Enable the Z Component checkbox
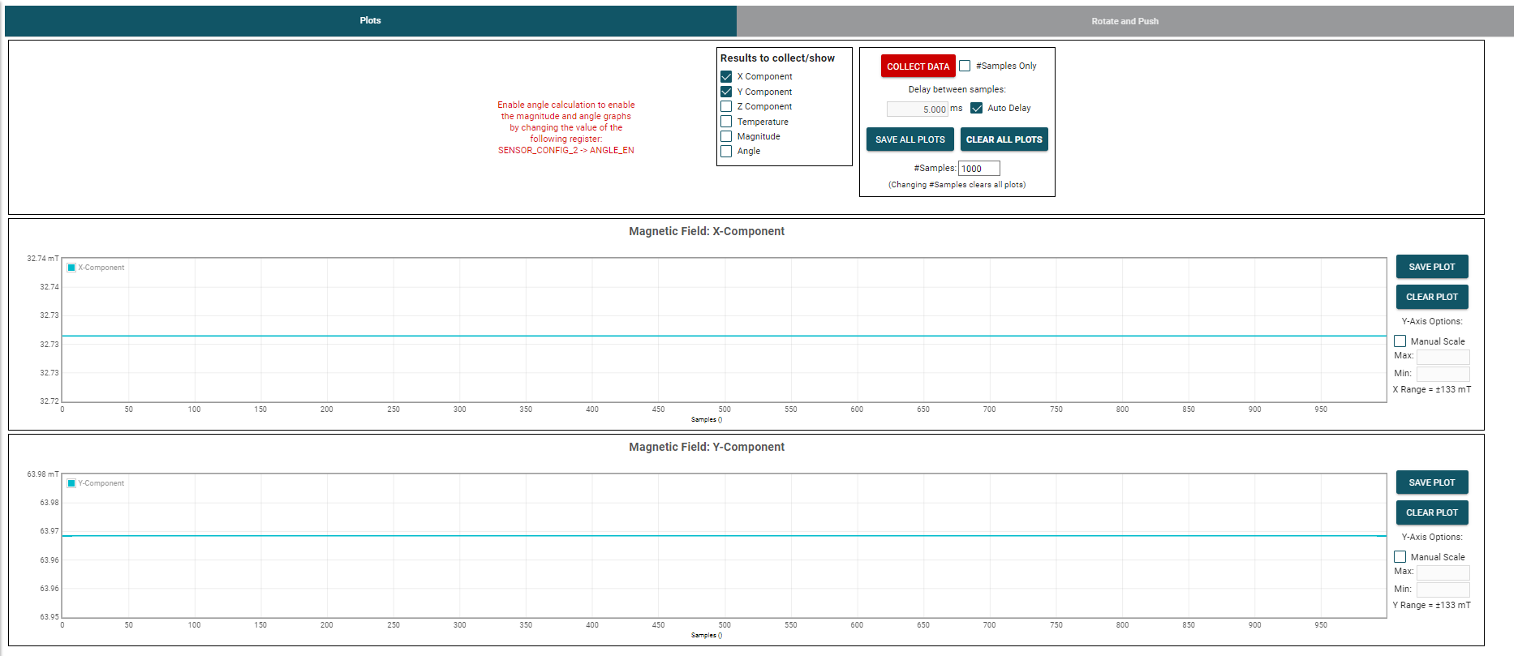The image size is (1518, 656). point(726,106)
